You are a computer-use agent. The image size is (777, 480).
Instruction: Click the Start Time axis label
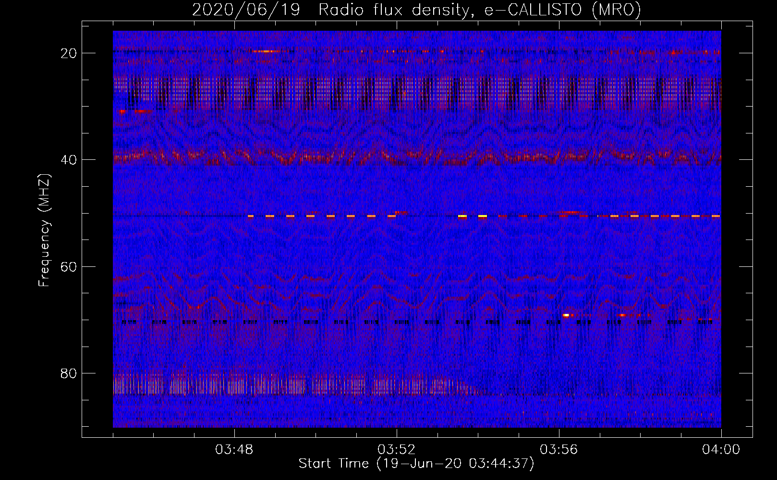(x=416, y=464)
